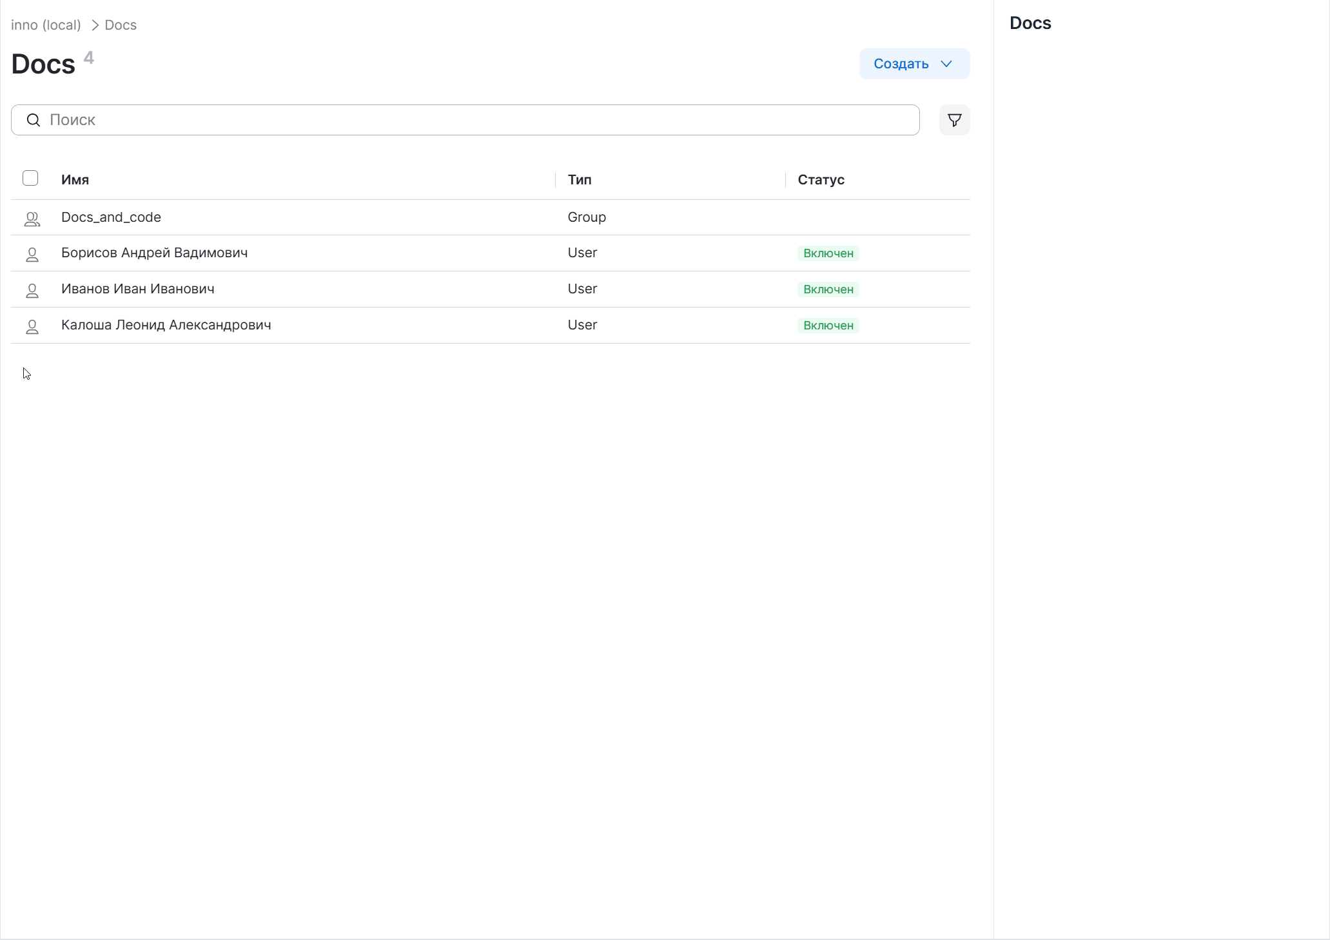The width and height of the screenshot is (1330, 940).
Task: Open Калоша Леонид Александрович user entry
Action: tap(166, 325)
